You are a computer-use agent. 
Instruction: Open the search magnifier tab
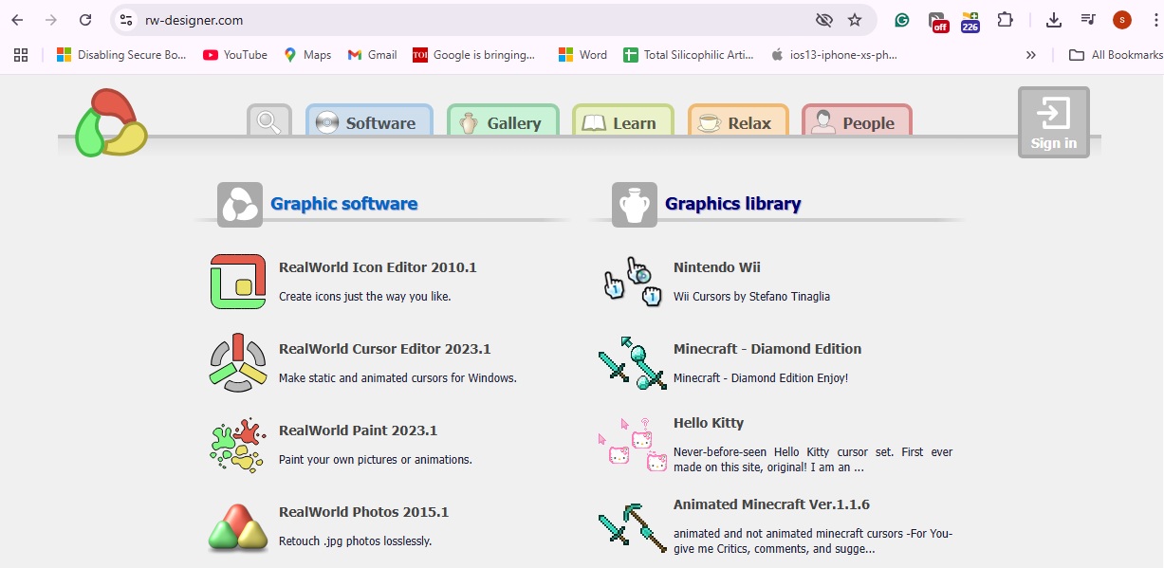coord(269,121)
